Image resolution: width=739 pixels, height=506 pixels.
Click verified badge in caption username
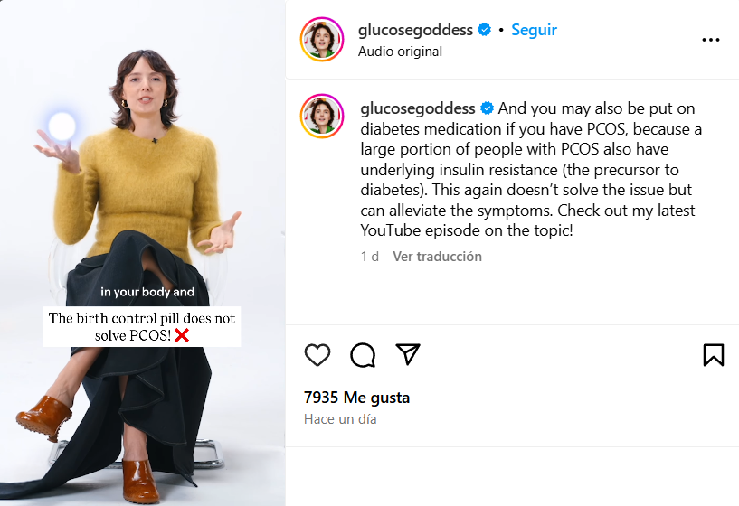click(487, 108)
